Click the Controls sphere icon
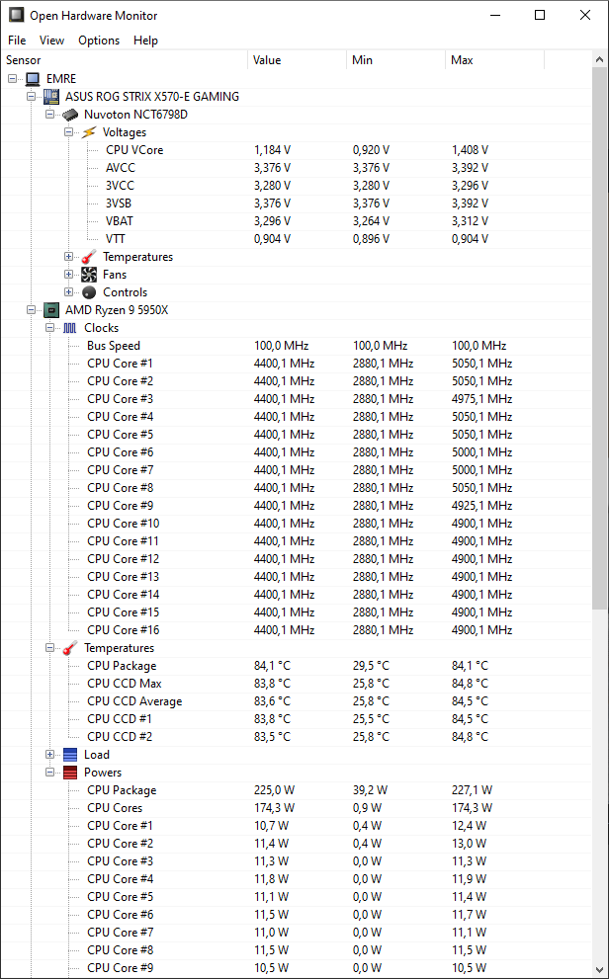Image resolution: width=609 pixels, height=979 pixels. (89, 292)
